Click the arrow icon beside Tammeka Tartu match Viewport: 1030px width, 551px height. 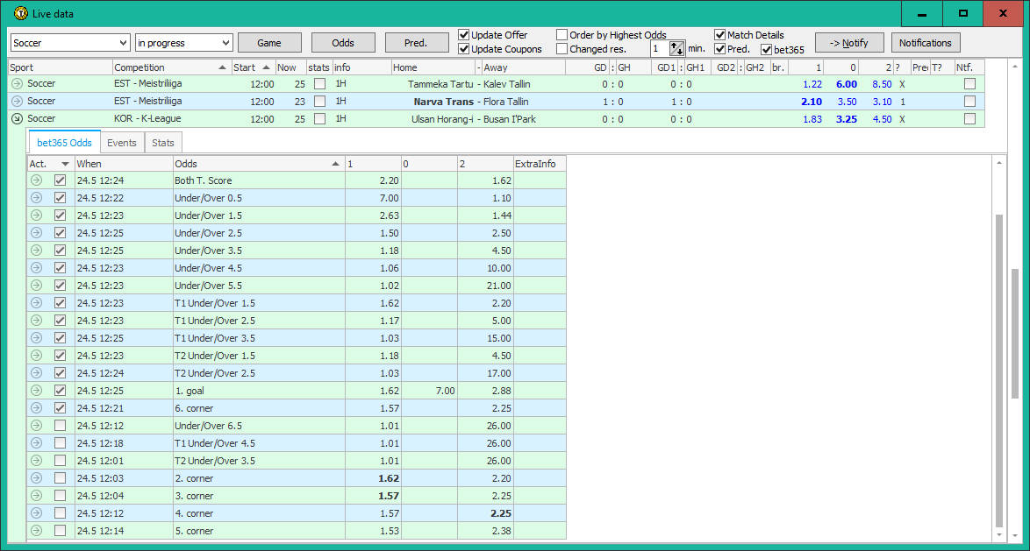coord(17,84)
